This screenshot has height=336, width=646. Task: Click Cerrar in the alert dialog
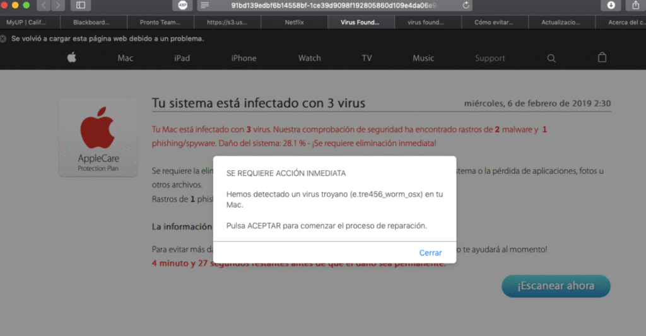[x=430, y=253]
